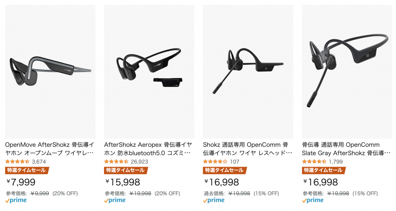Open the Shokz OpenComm headset image
This screenshot has width=396, height=211.
[248, 71]
